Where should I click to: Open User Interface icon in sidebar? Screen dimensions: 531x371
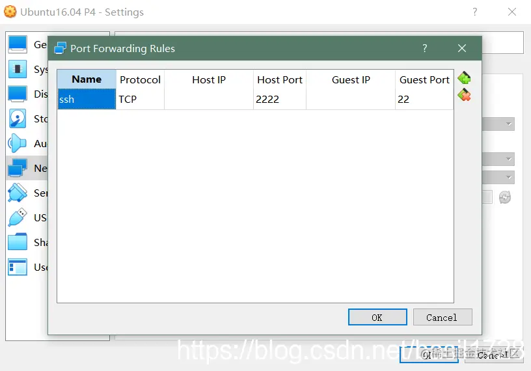[18, 267]
